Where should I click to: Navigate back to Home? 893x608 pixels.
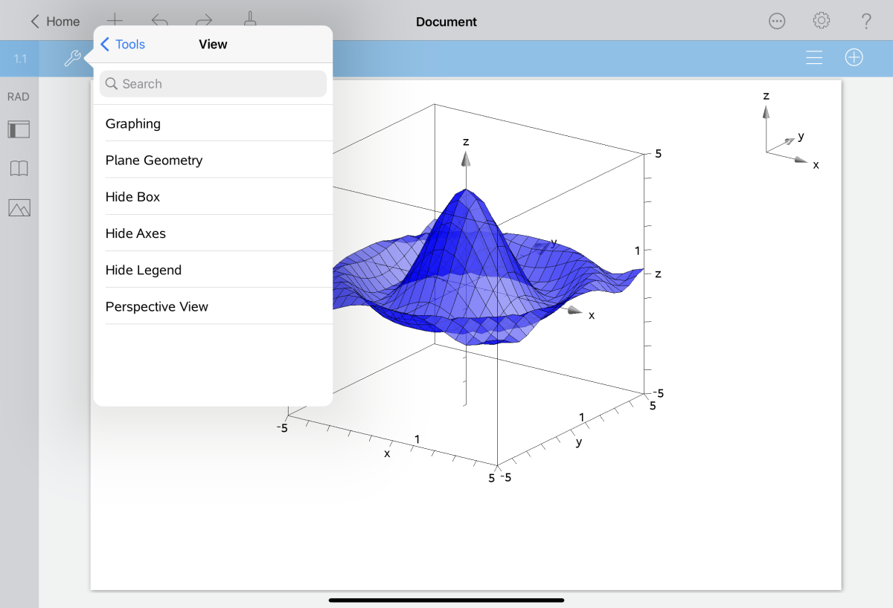[55, 22]
